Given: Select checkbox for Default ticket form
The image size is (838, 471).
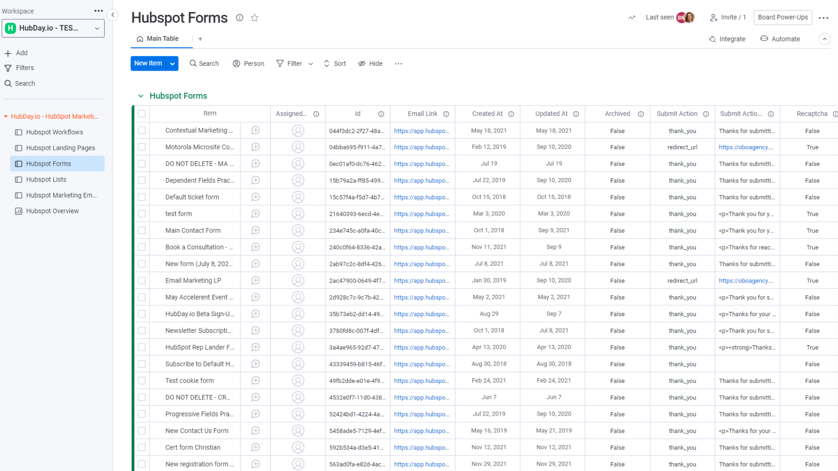Looking at the screenshot, I should point(142,197).
